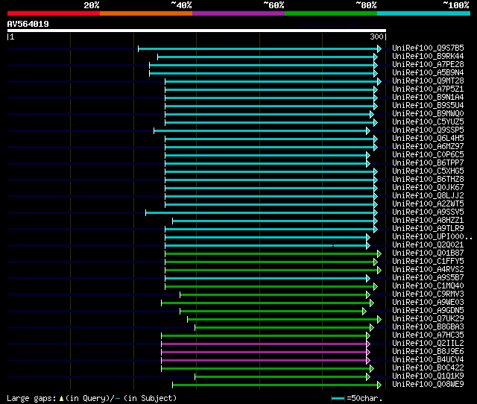
Task: Select the UniRef100_A9TLR9 label
Action: point(428,229)
